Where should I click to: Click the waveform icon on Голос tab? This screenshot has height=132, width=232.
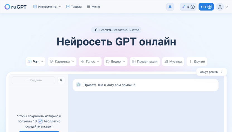[83, 61]
